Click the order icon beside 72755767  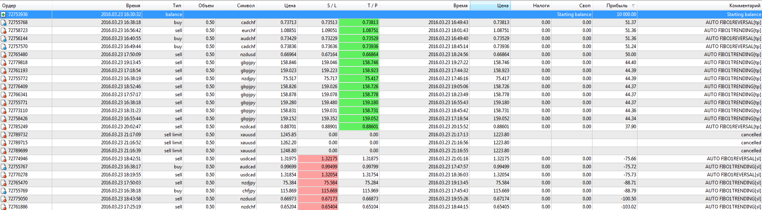[x=4, y=167]
